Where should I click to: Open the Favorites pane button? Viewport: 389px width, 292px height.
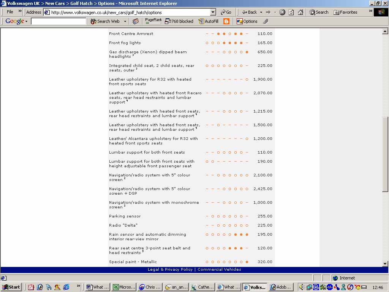point(345,12)
